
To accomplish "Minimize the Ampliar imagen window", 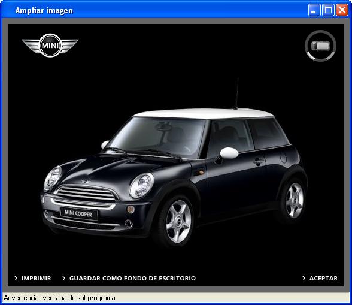I will [314, 10].
